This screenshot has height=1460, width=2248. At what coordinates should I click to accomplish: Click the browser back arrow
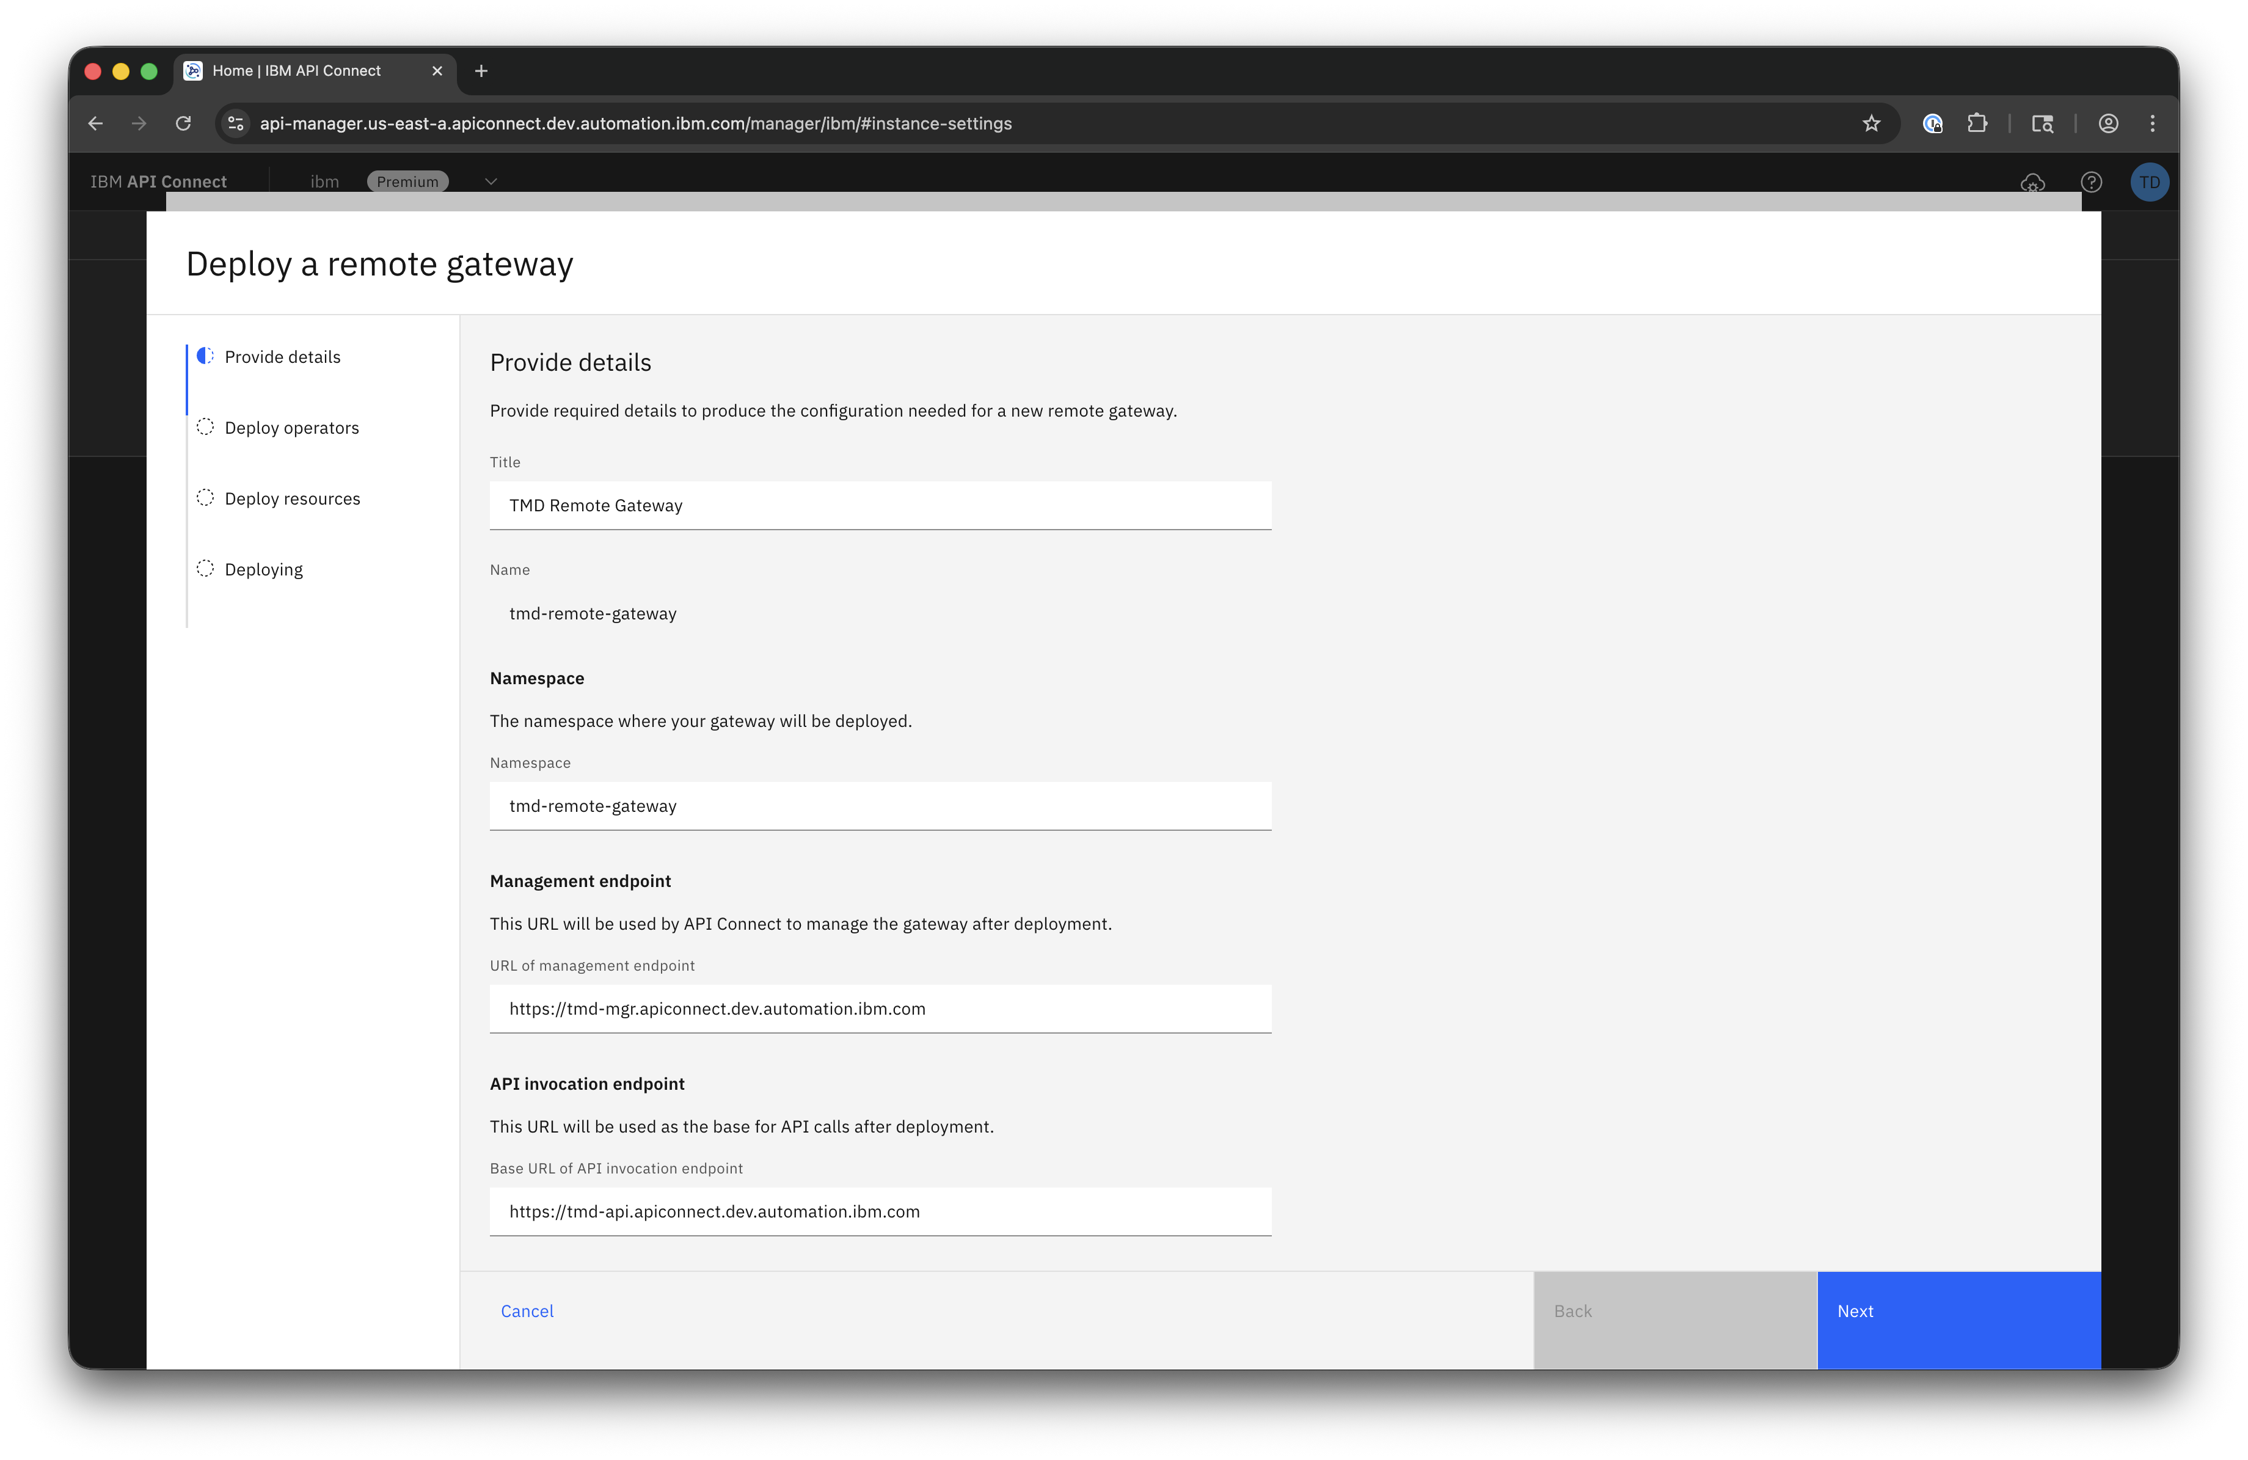coord(95,124)
